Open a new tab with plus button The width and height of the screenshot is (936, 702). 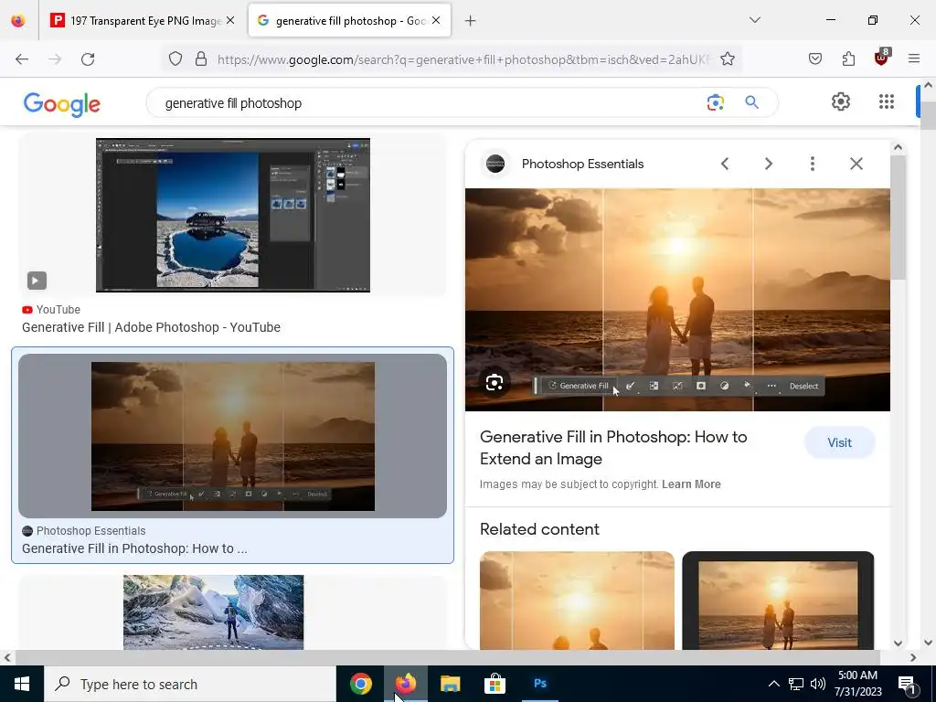(471, 21)
